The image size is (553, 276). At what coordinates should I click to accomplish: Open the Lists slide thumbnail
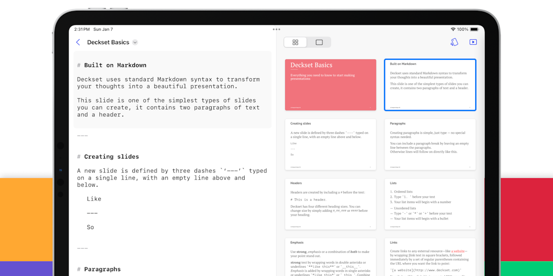[430, 204]
